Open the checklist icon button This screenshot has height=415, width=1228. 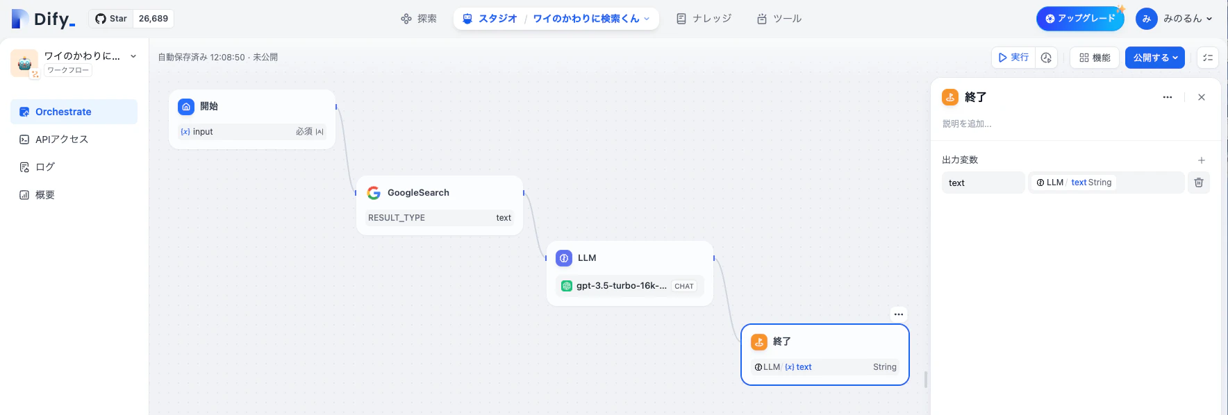pos(1208,58)
